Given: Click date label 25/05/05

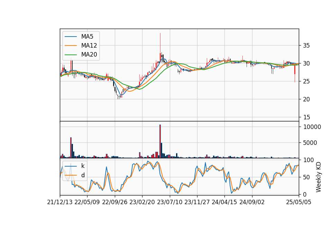Looking at the screenshot, I should [x=299, y=202].
